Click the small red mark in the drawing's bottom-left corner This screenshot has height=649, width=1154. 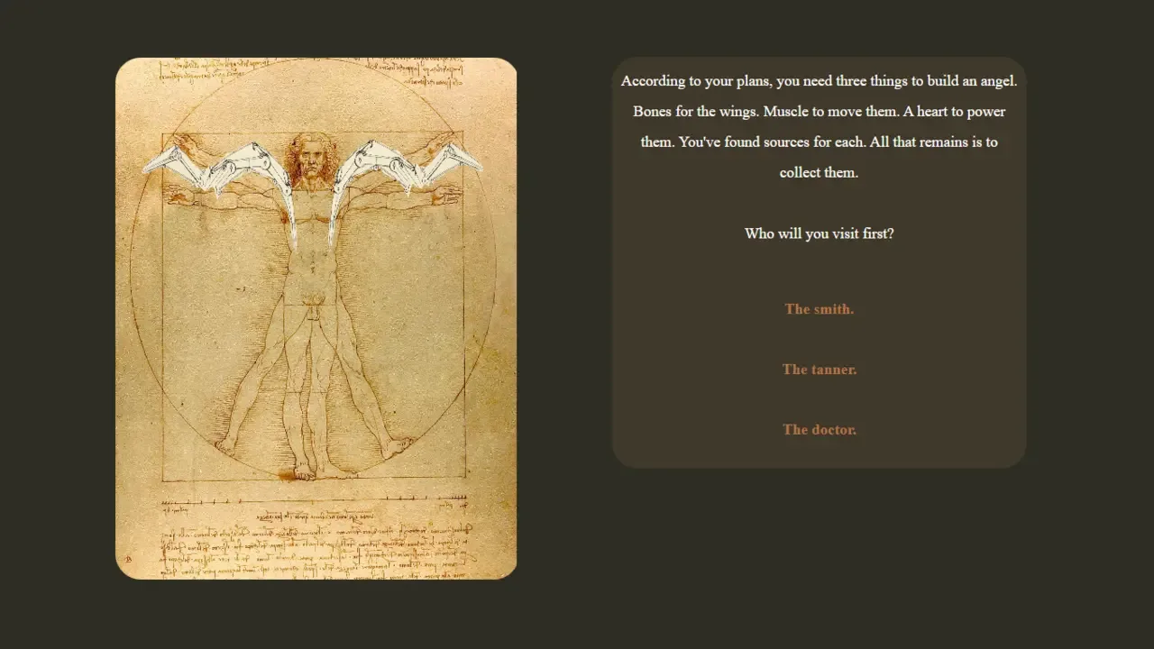[x=129, y=560]
